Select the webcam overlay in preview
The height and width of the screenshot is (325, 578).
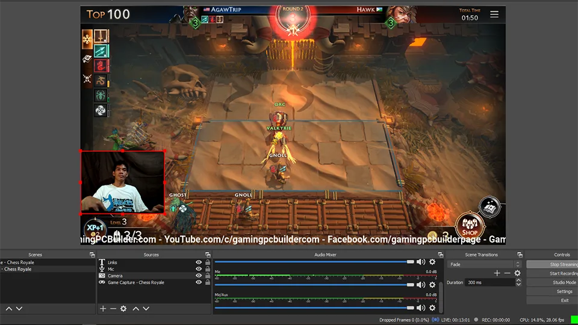pos(123,182)
